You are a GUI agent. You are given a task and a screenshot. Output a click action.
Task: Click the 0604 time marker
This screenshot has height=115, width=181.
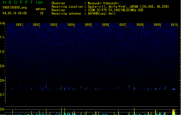71,25
